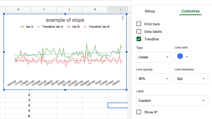
Task: Click the Var A green legend marker
Action: point(22,27)
